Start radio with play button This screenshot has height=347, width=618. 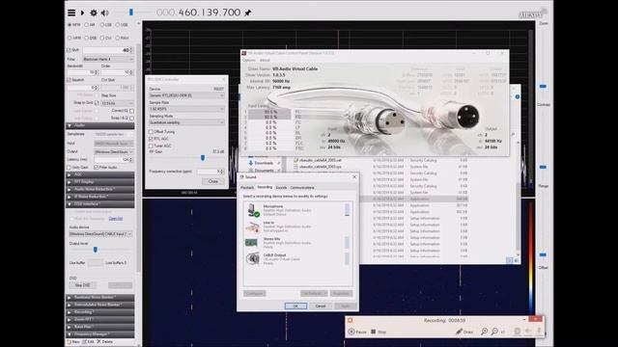coord(82,13)
